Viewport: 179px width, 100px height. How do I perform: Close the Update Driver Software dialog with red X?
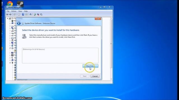98,19
